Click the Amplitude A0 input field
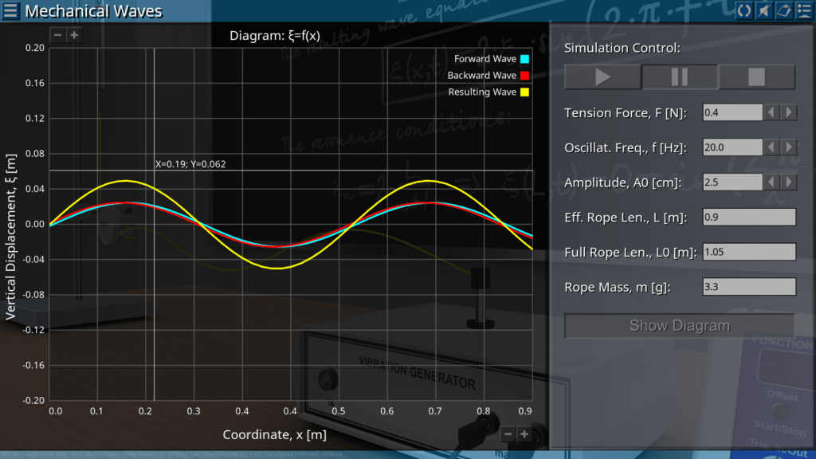The image size is (816, 459). pos(732,182)
